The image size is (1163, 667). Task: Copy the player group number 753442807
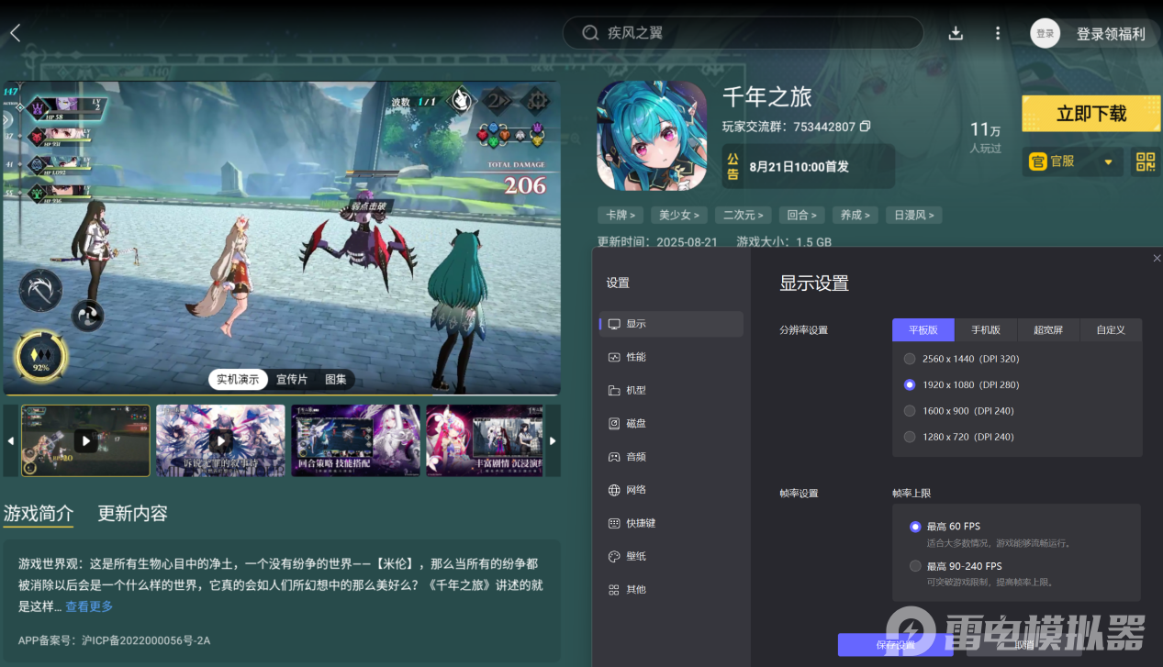click(x=865, y=127)
